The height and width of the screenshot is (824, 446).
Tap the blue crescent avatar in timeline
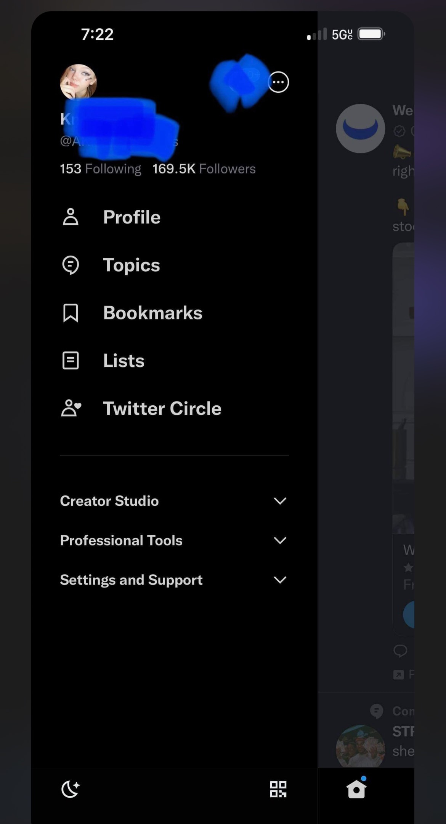[x=360, y=128]
